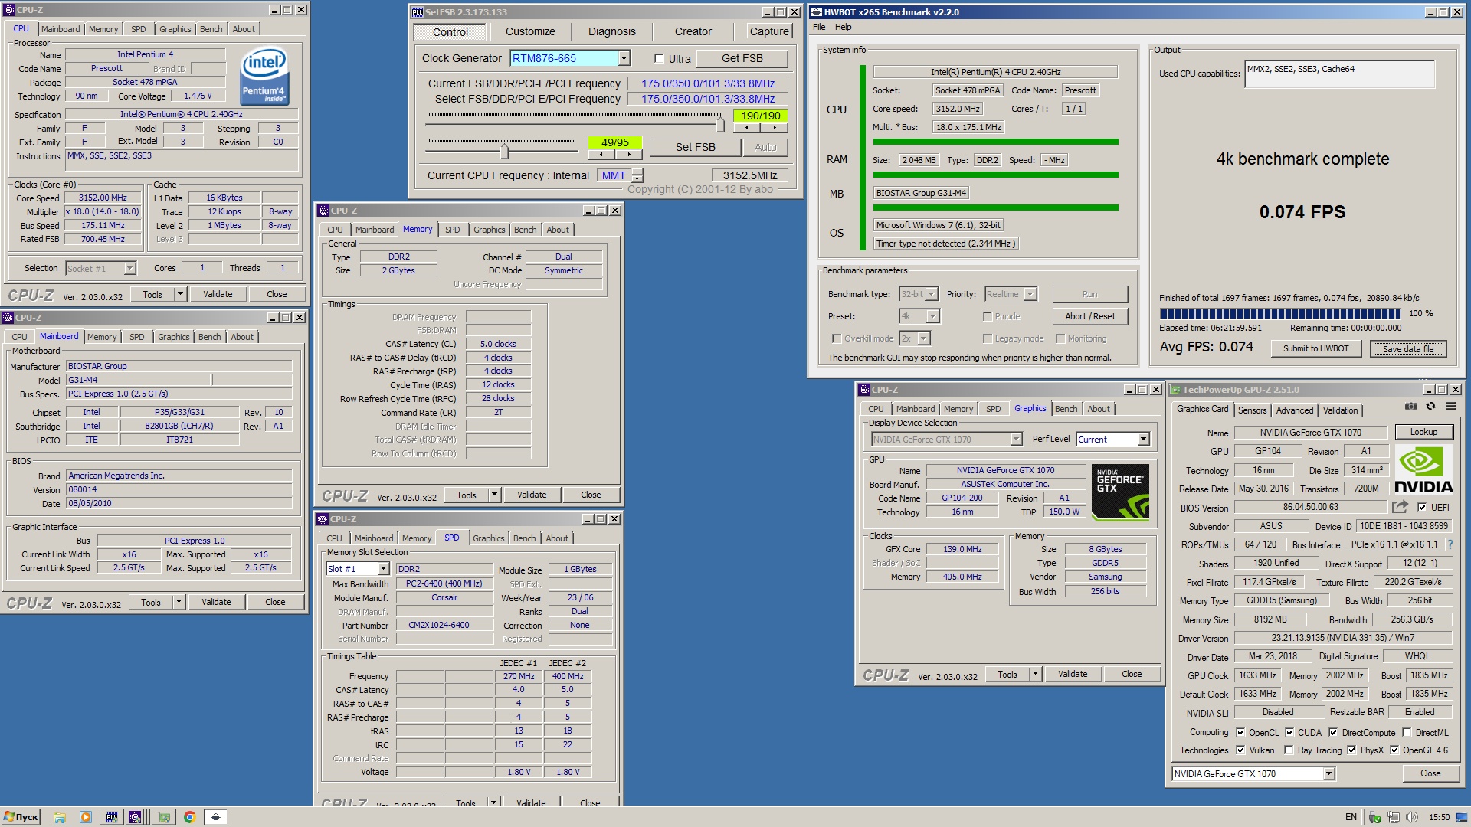Click the GeForce GTX logo in CPU-Z Graphics

pos(1120,491)
